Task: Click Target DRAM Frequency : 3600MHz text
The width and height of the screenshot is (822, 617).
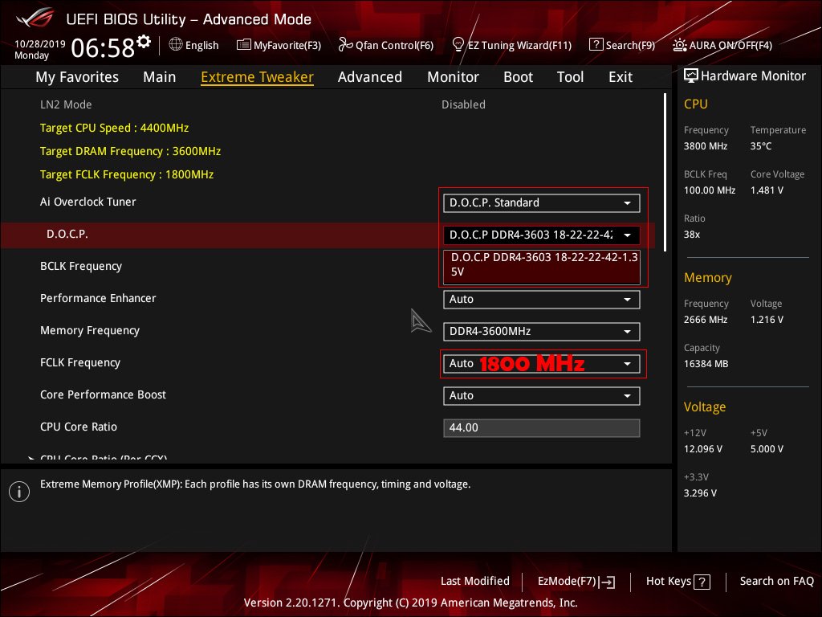Action: click(130, 151)
